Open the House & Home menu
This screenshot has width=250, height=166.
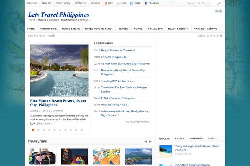[x=71, y=29]
